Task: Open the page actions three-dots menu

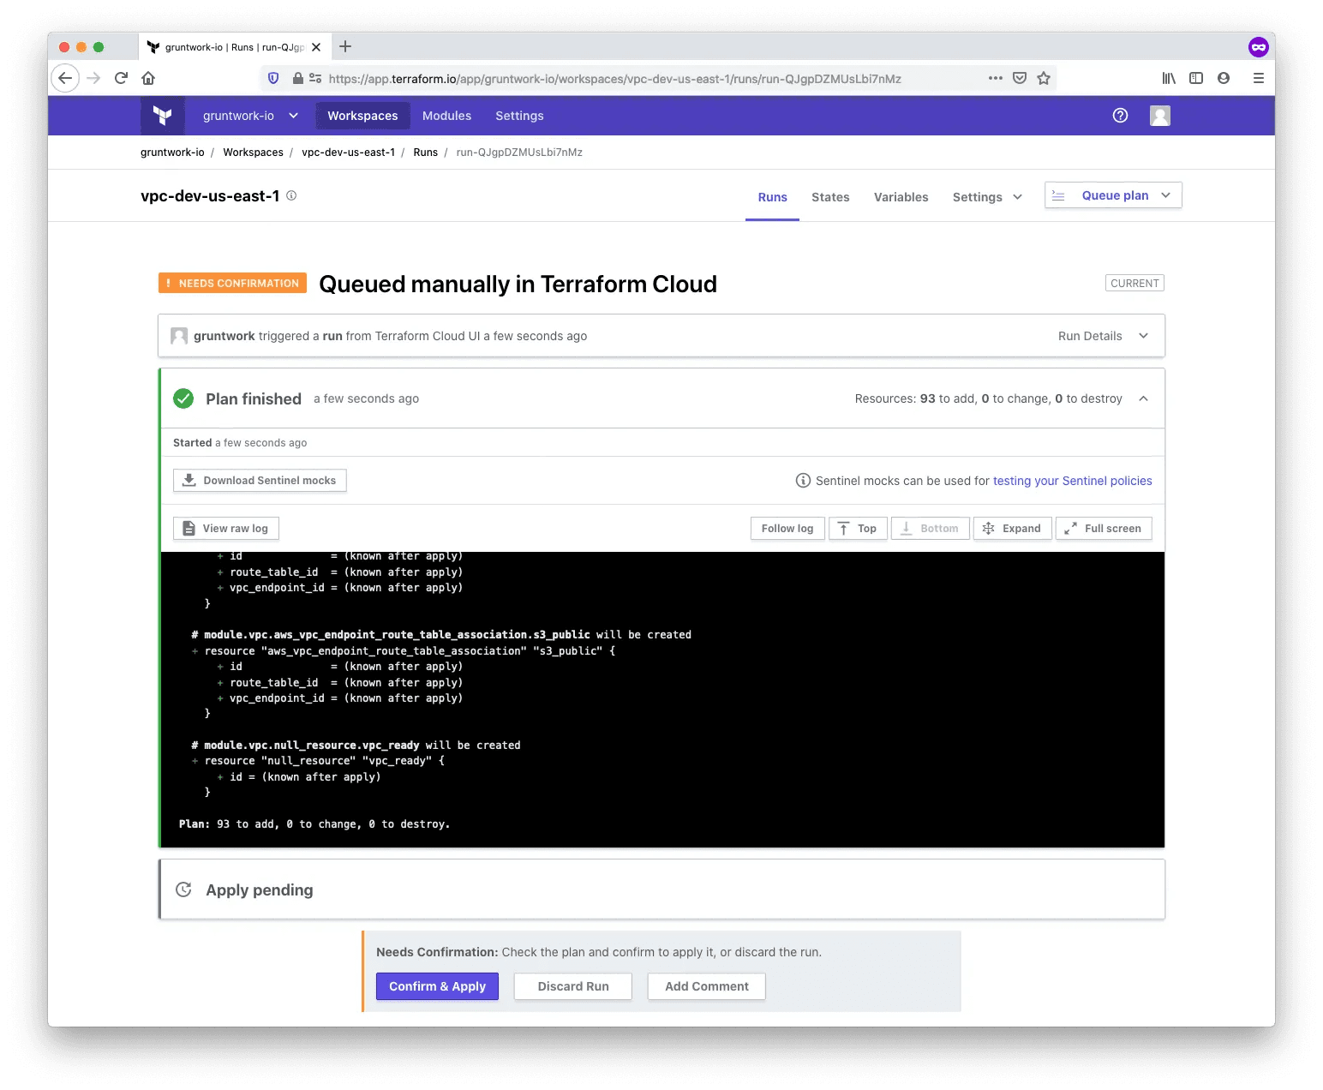Action: tap(995, 78)
